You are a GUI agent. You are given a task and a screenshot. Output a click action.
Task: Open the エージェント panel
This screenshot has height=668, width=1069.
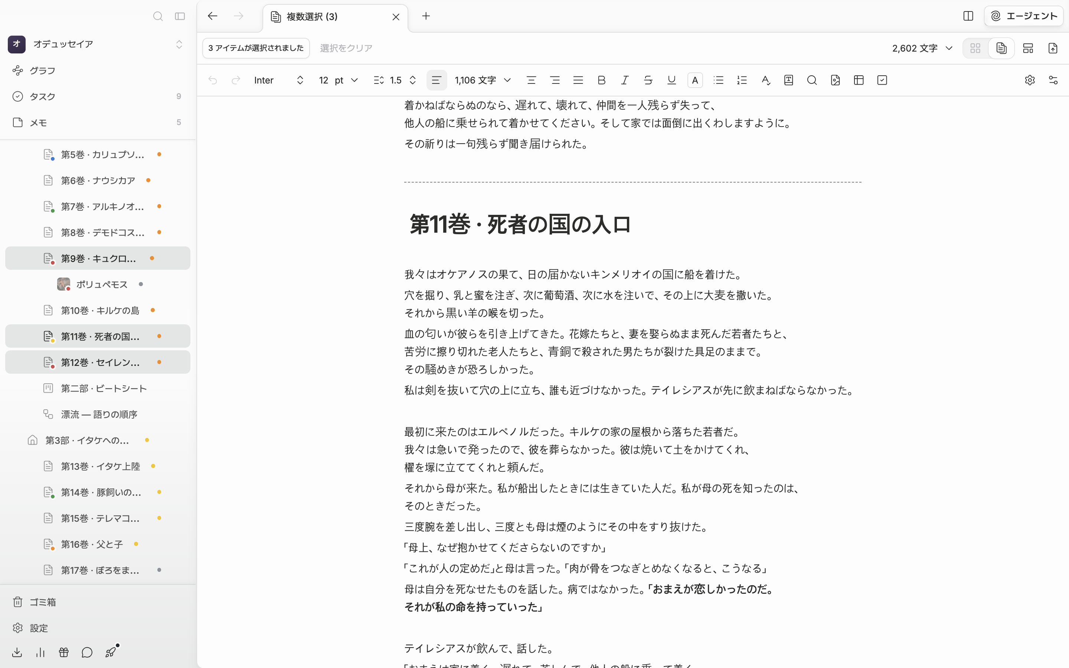[1024, 16]
